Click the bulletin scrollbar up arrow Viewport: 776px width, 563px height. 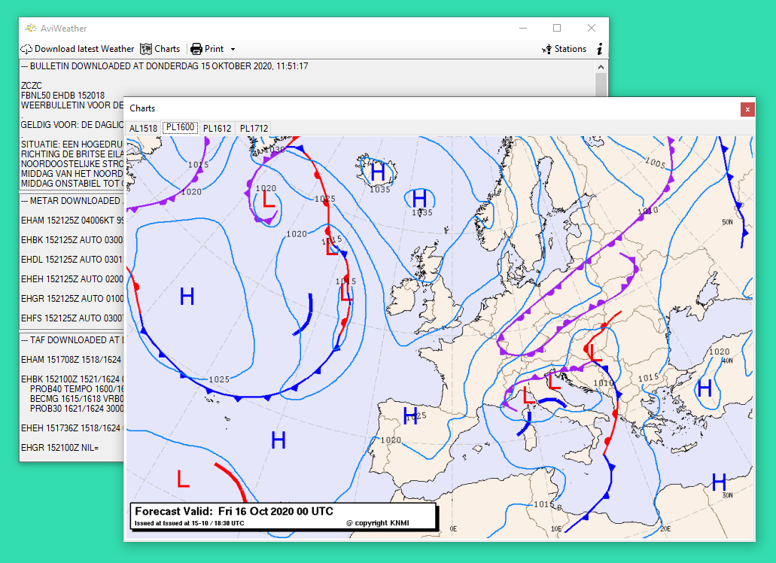[601, 67]
